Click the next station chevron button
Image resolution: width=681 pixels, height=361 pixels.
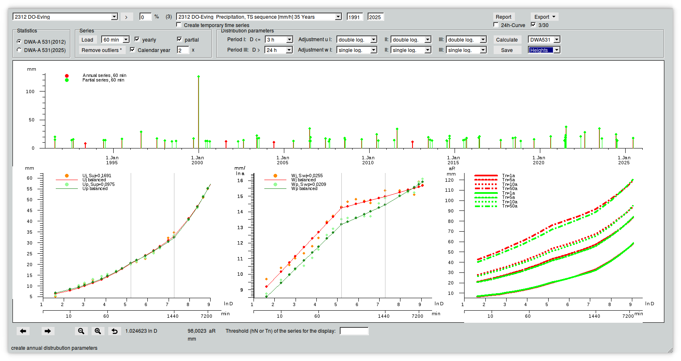tap(127, 17)
